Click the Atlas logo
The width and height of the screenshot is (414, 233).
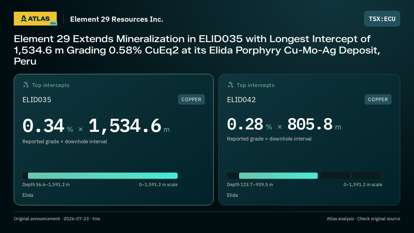[x=35, y=19]
